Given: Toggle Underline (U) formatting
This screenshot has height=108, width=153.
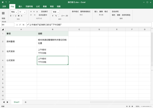Looking at the screenshot, I should coord(16,16).
